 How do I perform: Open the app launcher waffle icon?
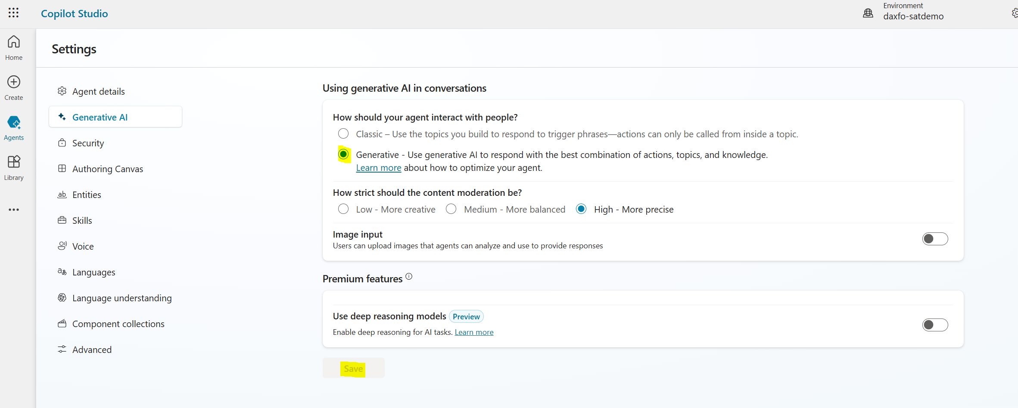tap(13, 13)
